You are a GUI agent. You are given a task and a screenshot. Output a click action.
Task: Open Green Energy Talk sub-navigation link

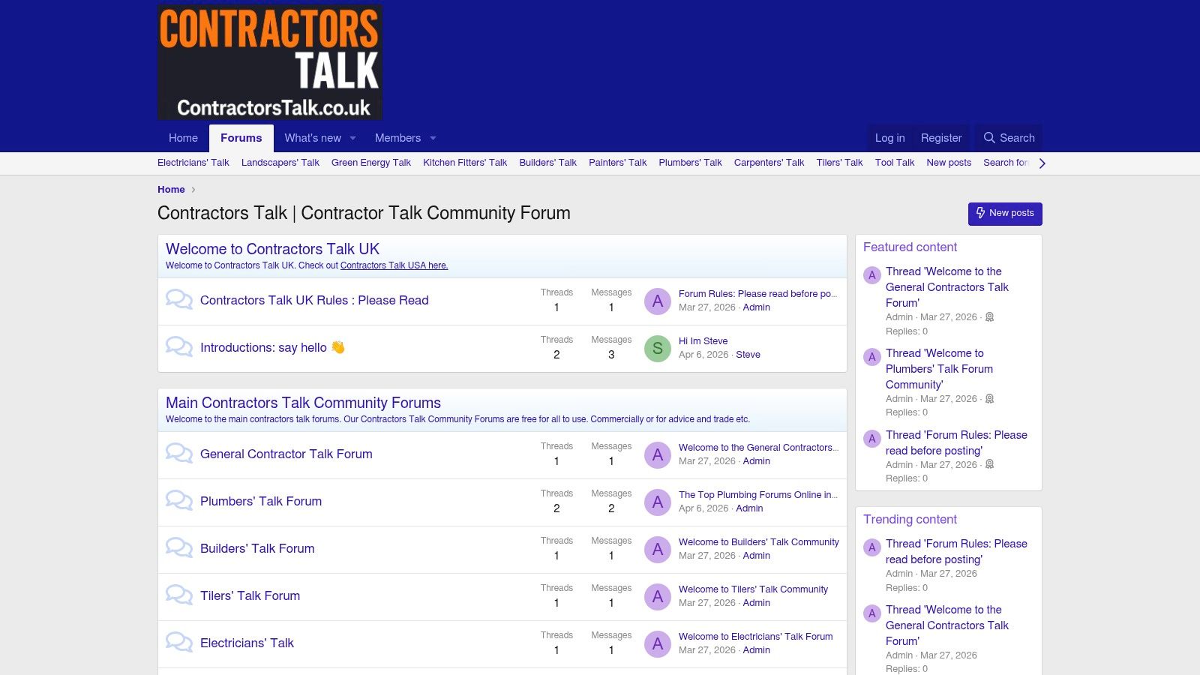371,163
